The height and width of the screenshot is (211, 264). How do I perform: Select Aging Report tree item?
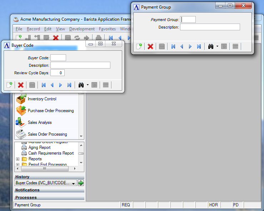tap(39, 147)
